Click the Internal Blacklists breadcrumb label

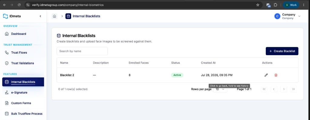point(86,16)
